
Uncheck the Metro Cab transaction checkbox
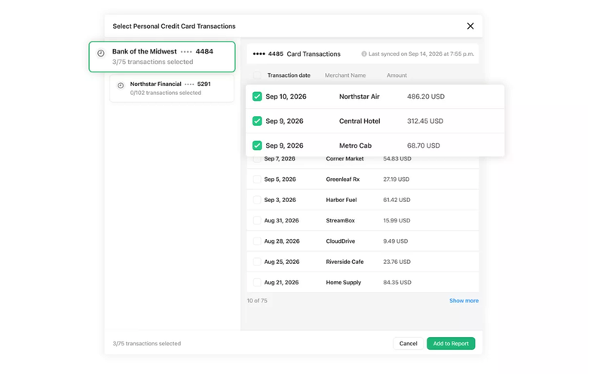click(x=257, y=146)
